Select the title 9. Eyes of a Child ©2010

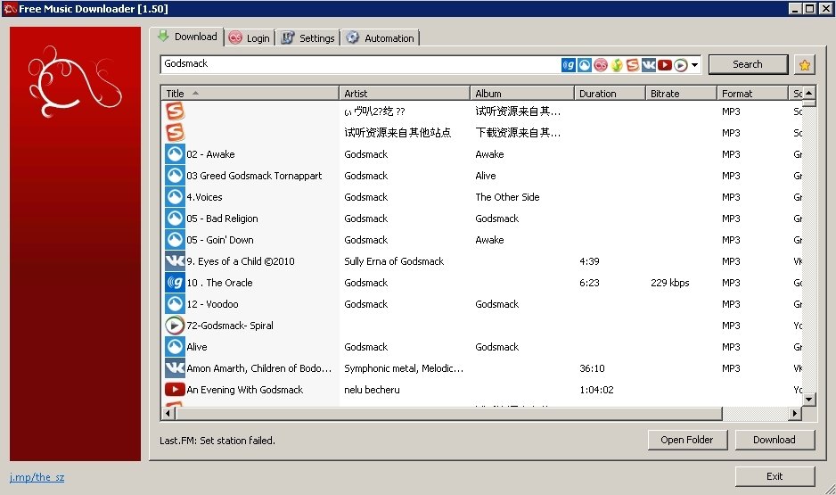[241, 260]
